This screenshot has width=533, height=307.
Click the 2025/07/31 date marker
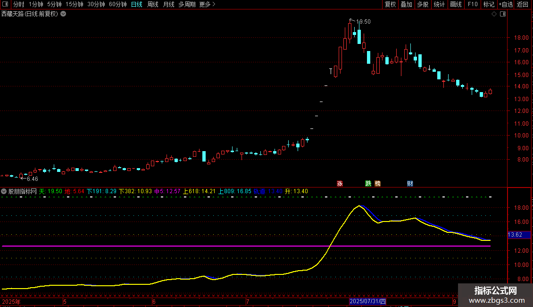click(x=368, y=301)
